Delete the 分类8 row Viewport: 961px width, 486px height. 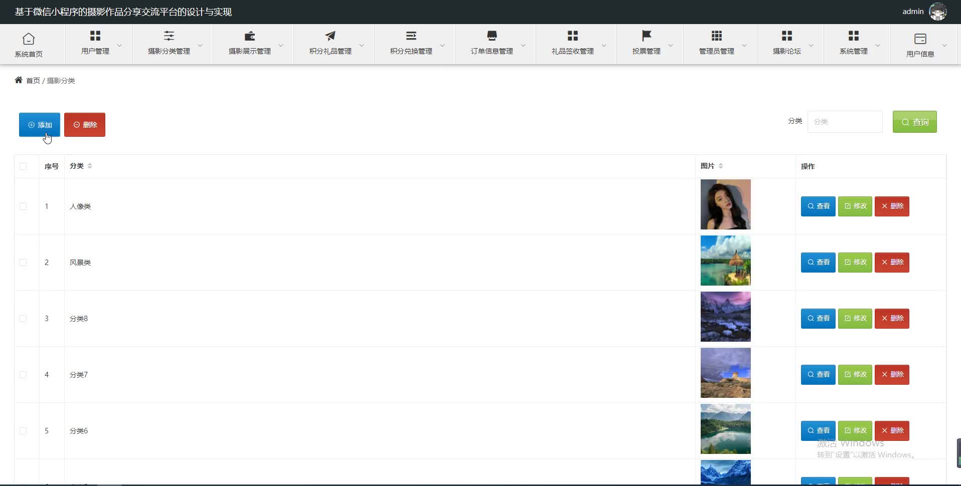[x=892, y=319]
